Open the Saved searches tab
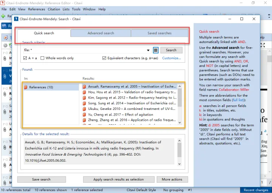The width and height of the screenshot is (272, 193). pyautogui.click(x=159, y=33)
